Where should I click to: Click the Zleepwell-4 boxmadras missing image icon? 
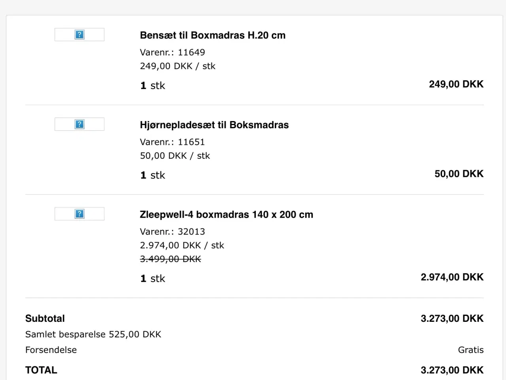click(79, 214)
